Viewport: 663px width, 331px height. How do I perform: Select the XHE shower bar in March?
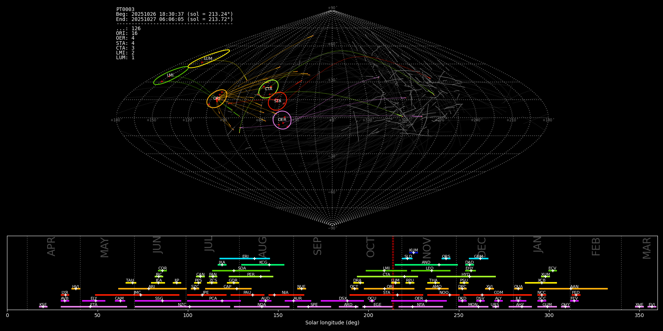639,307
